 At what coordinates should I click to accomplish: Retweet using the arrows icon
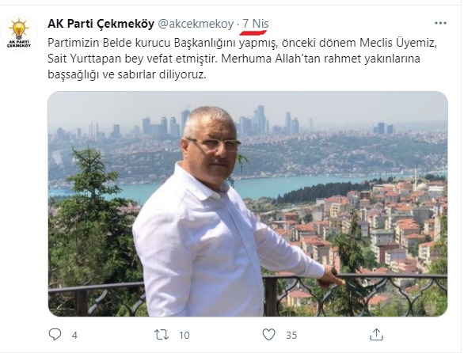[x=162, y=335]
